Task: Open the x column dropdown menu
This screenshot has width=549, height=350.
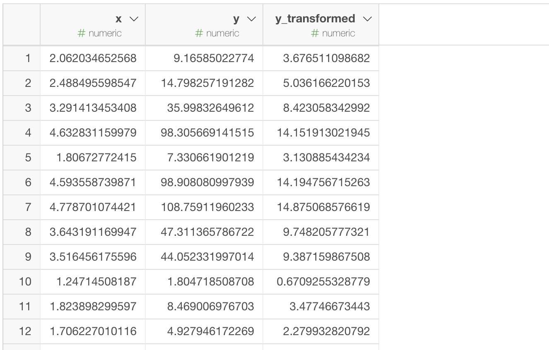Action: 133,19
